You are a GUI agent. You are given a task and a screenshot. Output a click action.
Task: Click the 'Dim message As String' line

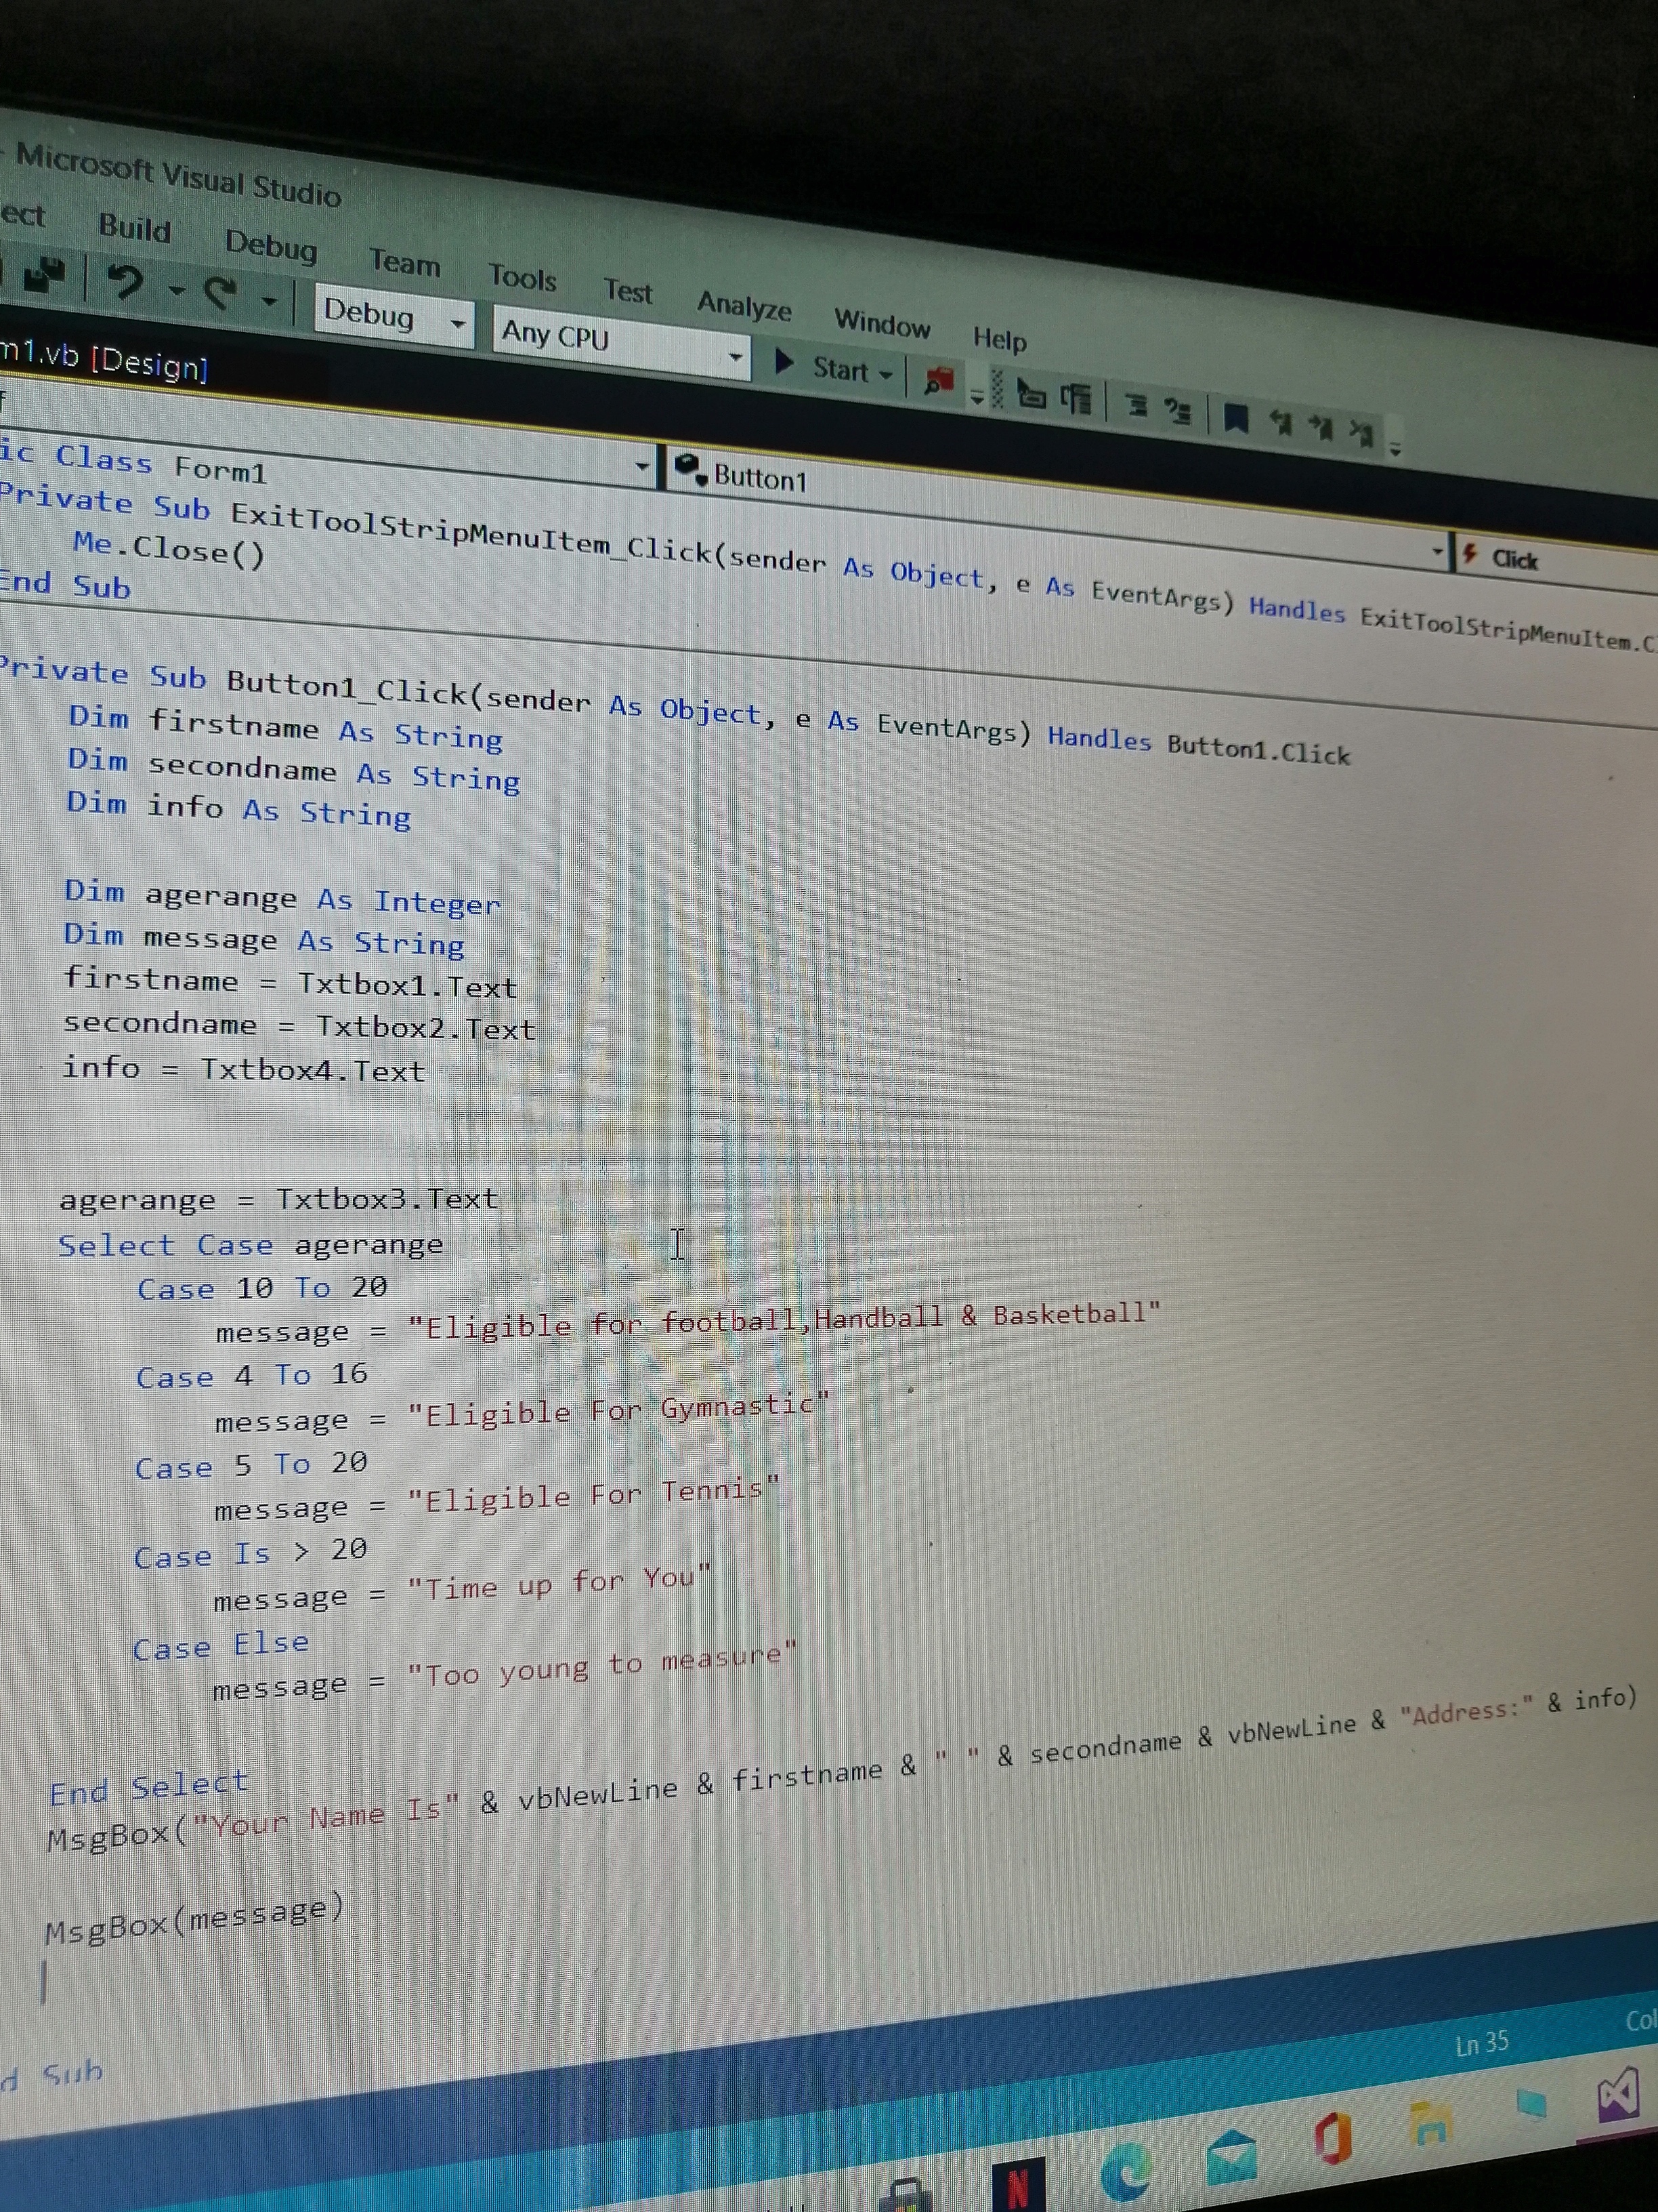point(264,939)
